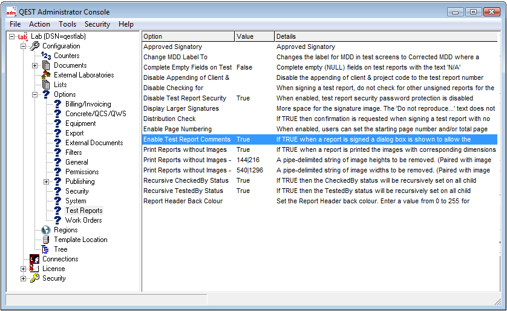Expand the License tree node

(x=24, y=269)
